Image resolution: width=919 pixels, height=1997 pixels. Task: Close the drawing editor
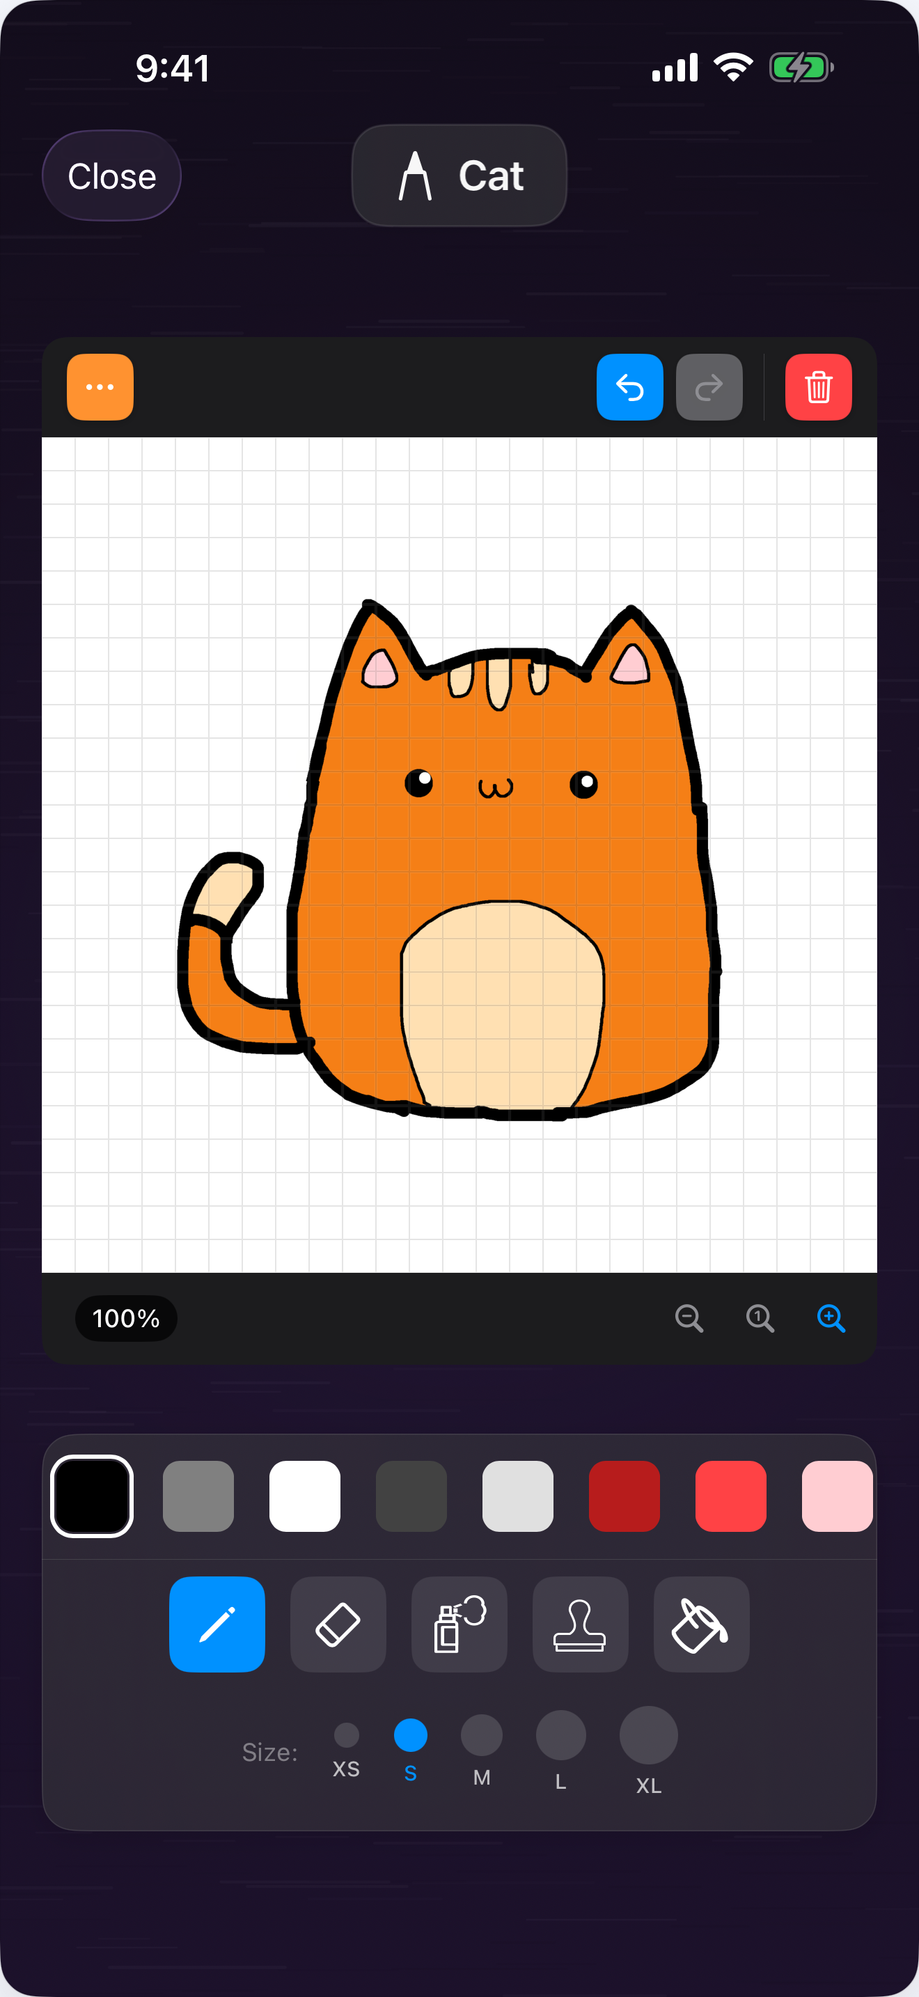pos(111,175)
